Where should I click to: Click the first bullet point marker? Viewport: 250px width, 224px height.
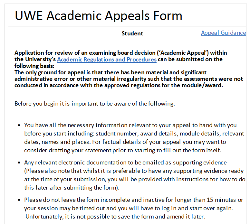coord(19,125)
